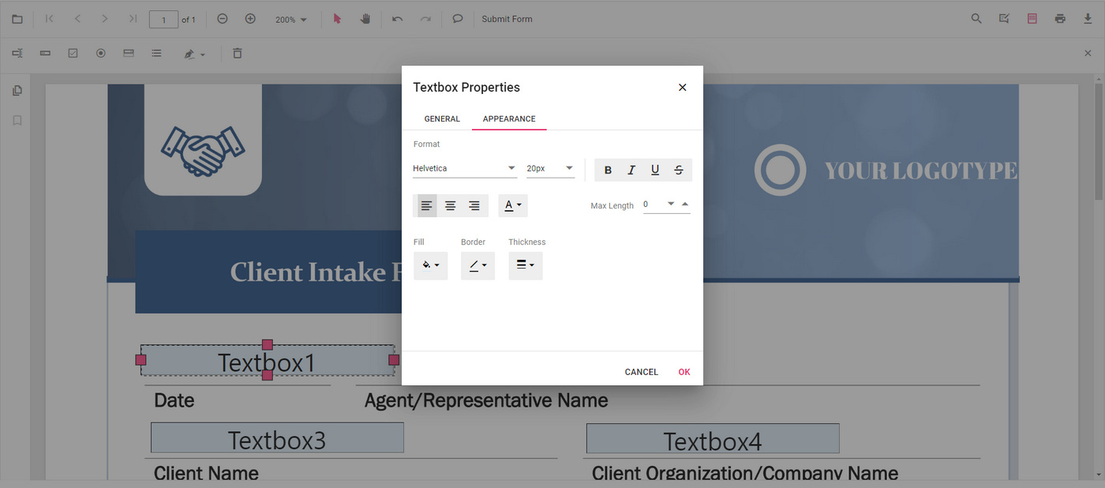Click the Submit Form button
The image size is (1105, 488).
(x=507, y=18)
